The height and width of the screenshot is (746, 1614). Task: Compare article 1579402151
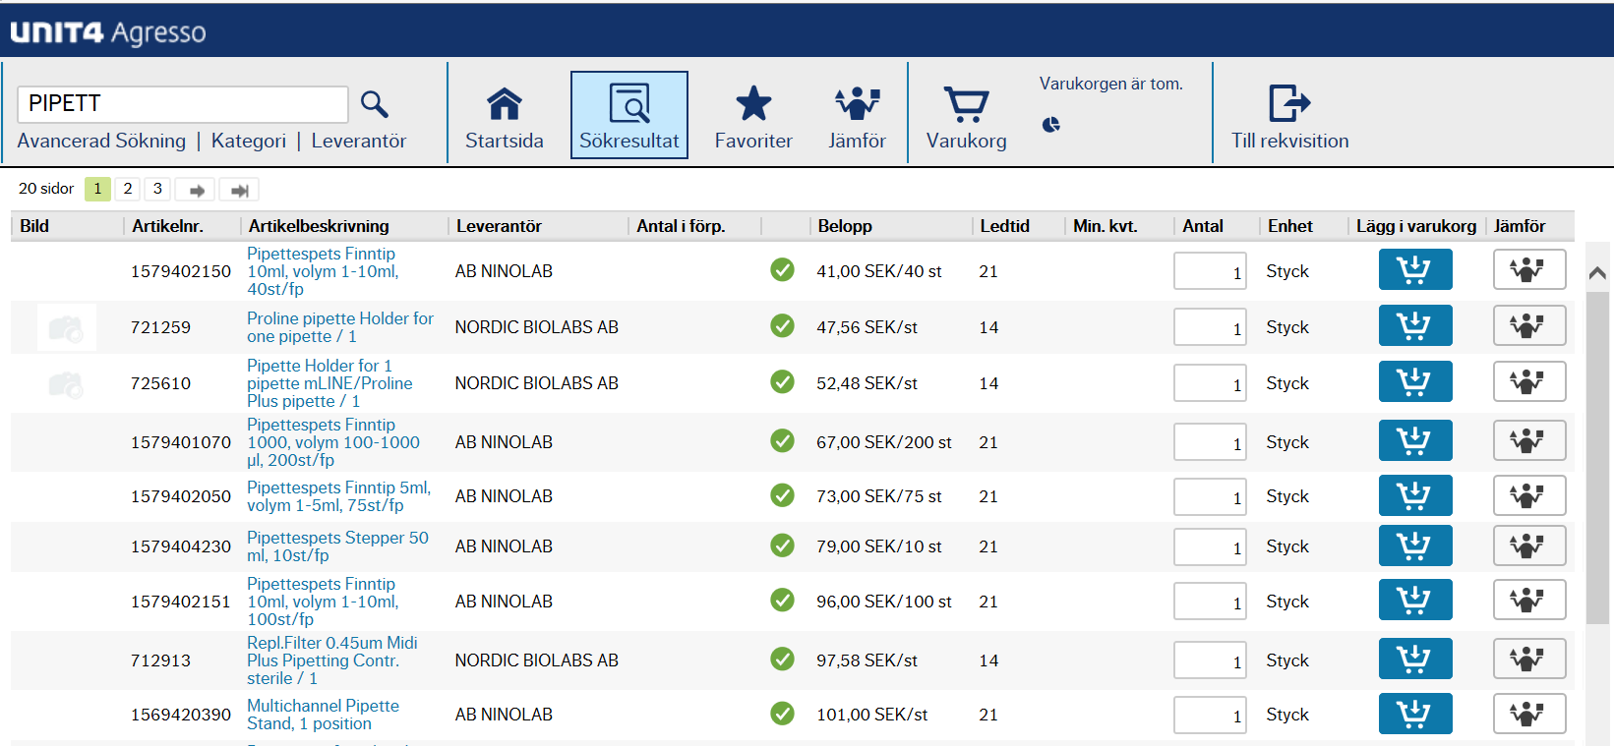(x=1528, y=601)
